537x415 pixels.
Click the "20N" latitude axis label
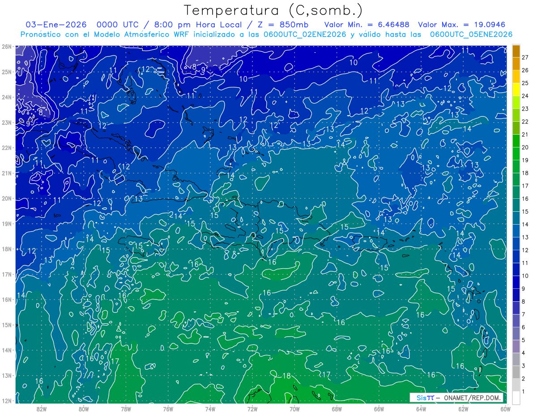pyautogui.click(x=6, y=198)
